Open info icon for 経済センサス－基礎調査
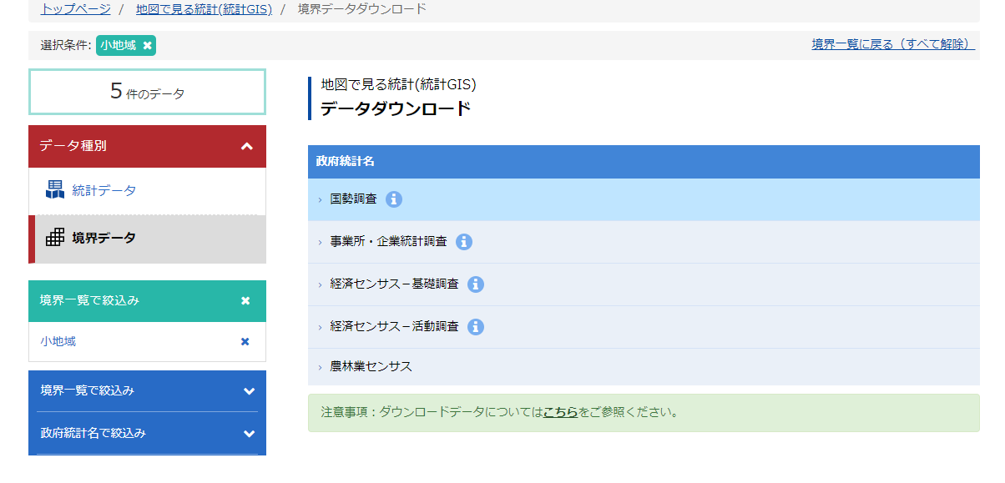 (x=476, y=284)
